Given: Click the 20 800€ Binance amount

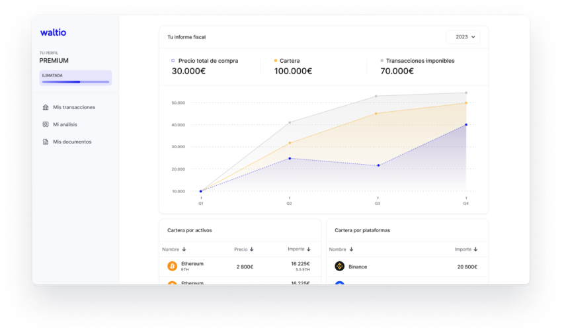Looking at the screenshot, I should point(467,267).
